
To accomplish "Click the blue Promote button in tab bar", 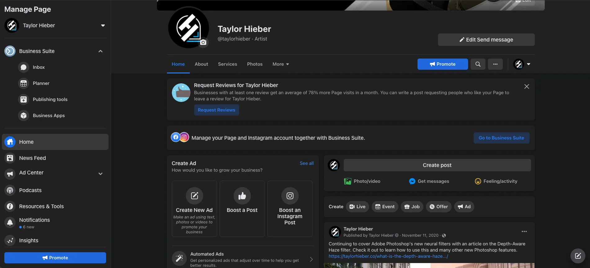I will 443,64.
